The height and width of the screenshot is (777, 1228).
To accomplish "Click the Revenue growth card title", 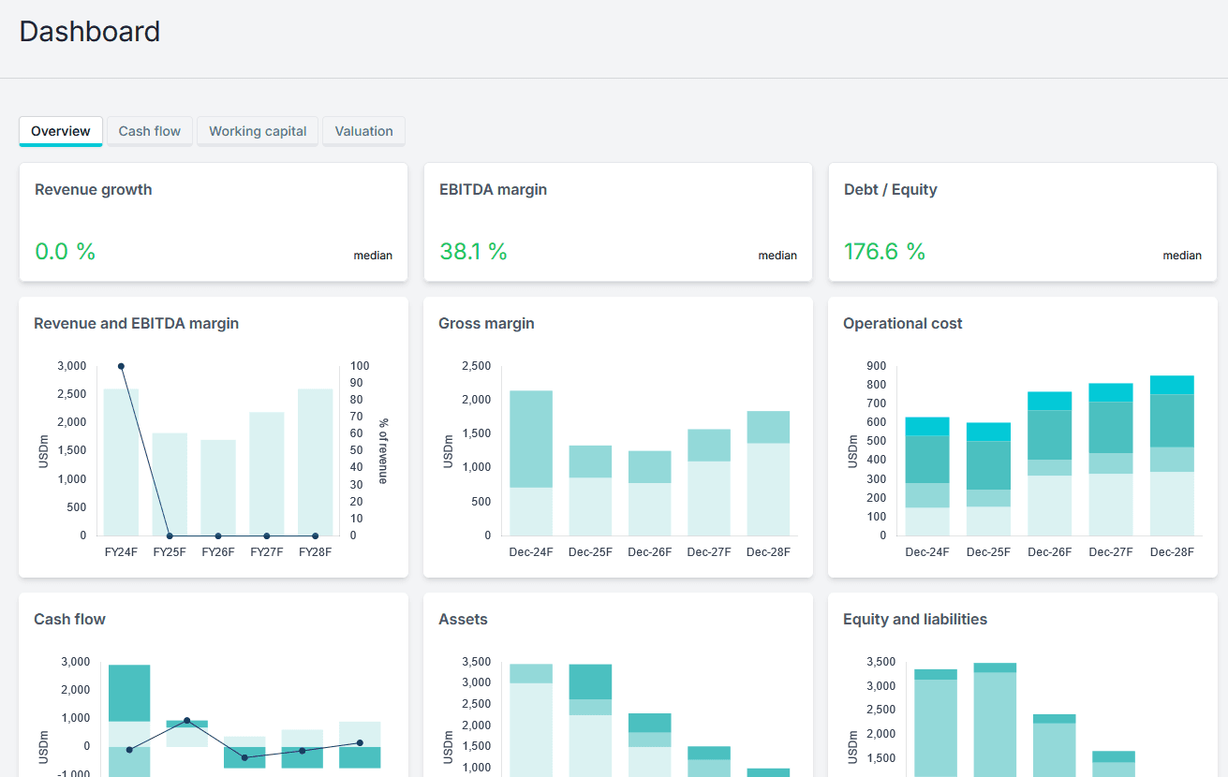I will point(93,189).
